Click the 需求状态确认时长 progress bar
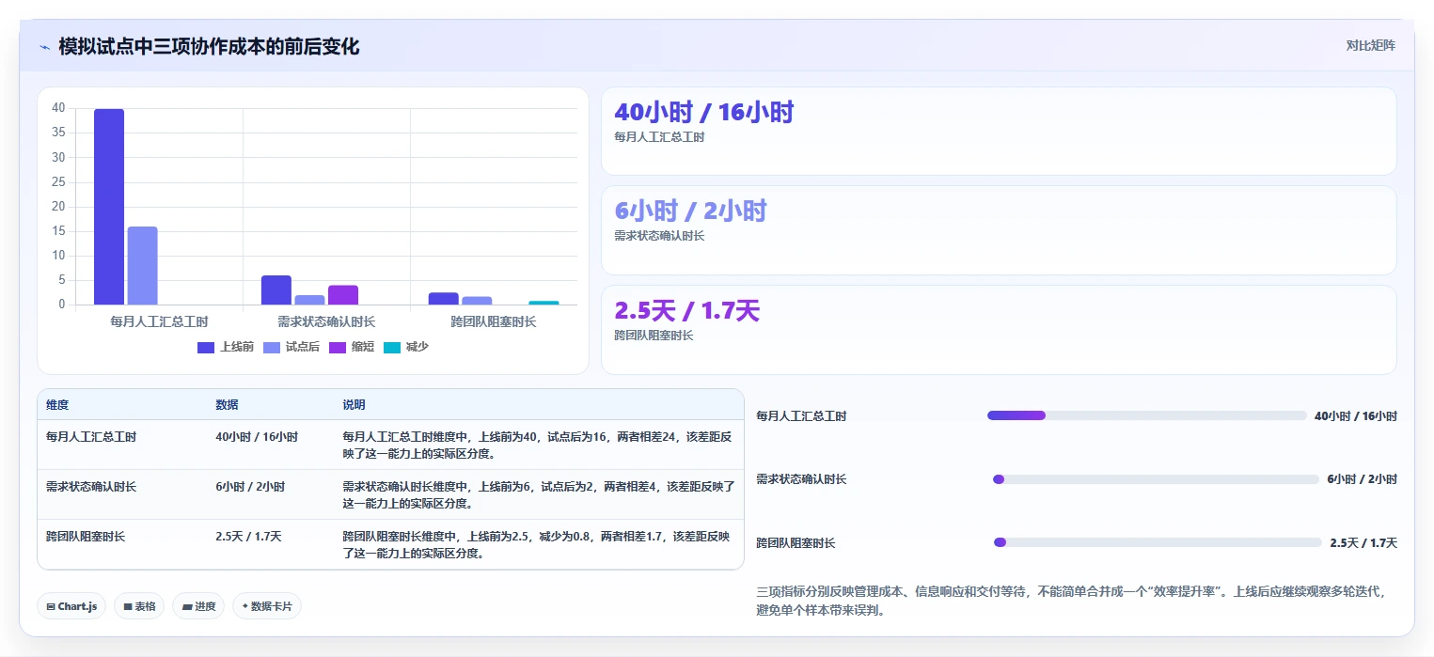 pyautogui.click(x=1156, y=479)
